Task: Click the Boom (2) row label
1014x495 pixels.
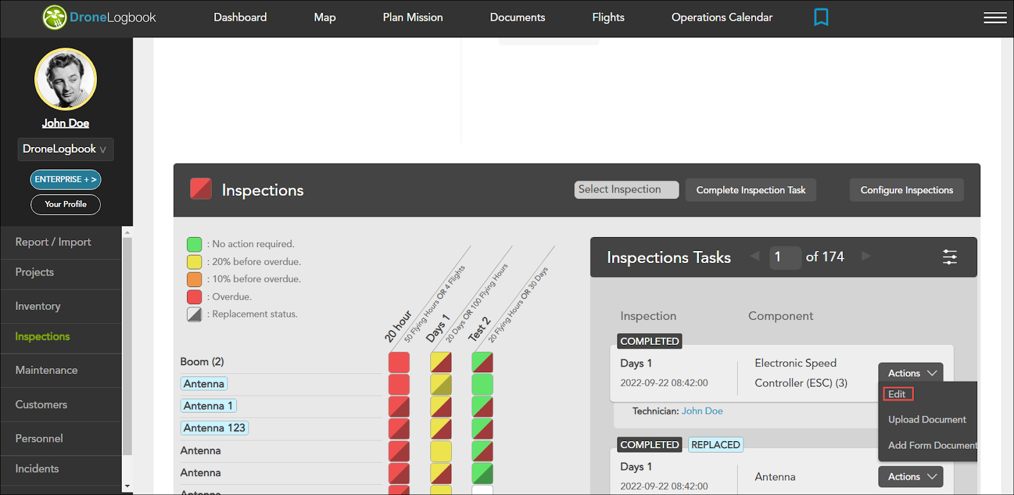Action: pyautogui.click(x=202, y=361)
